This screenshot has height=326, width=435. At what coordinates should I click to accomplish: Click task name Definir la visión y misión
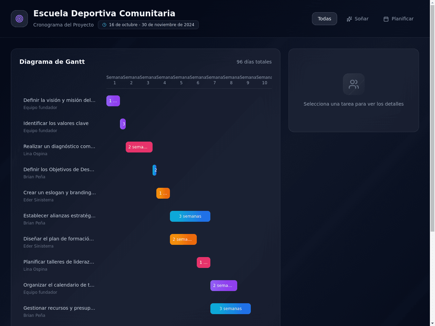pyautogui.click(x=59, y=100)
